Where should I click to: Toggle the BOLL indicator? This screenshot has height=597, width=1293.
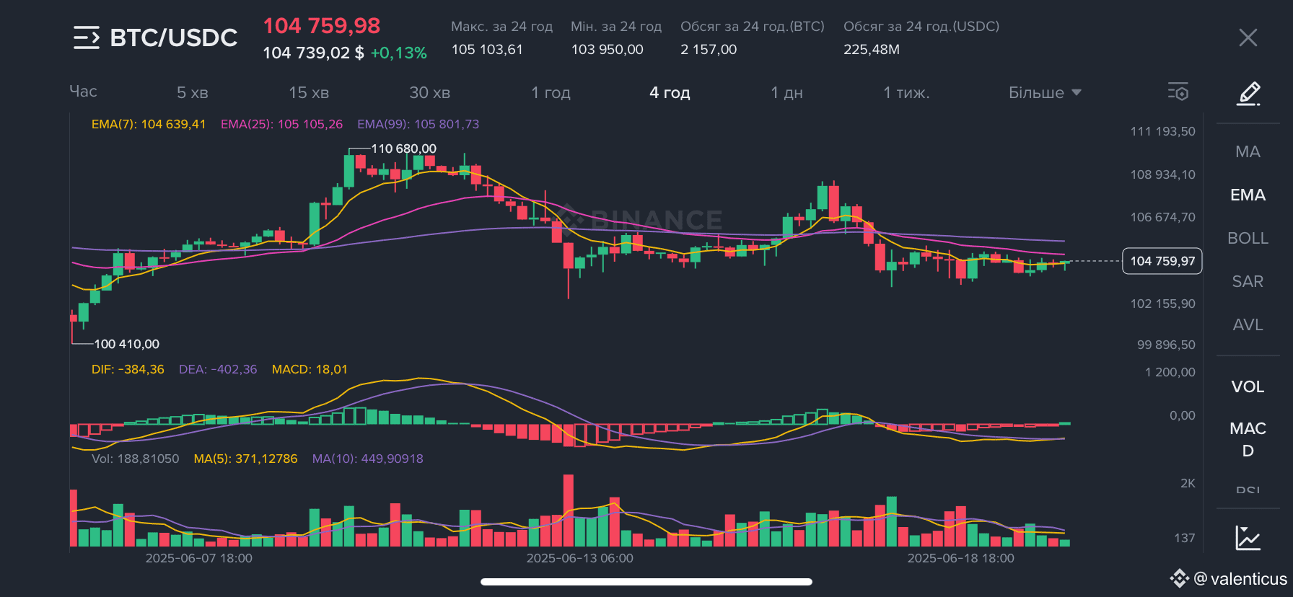pos(1248,238)
